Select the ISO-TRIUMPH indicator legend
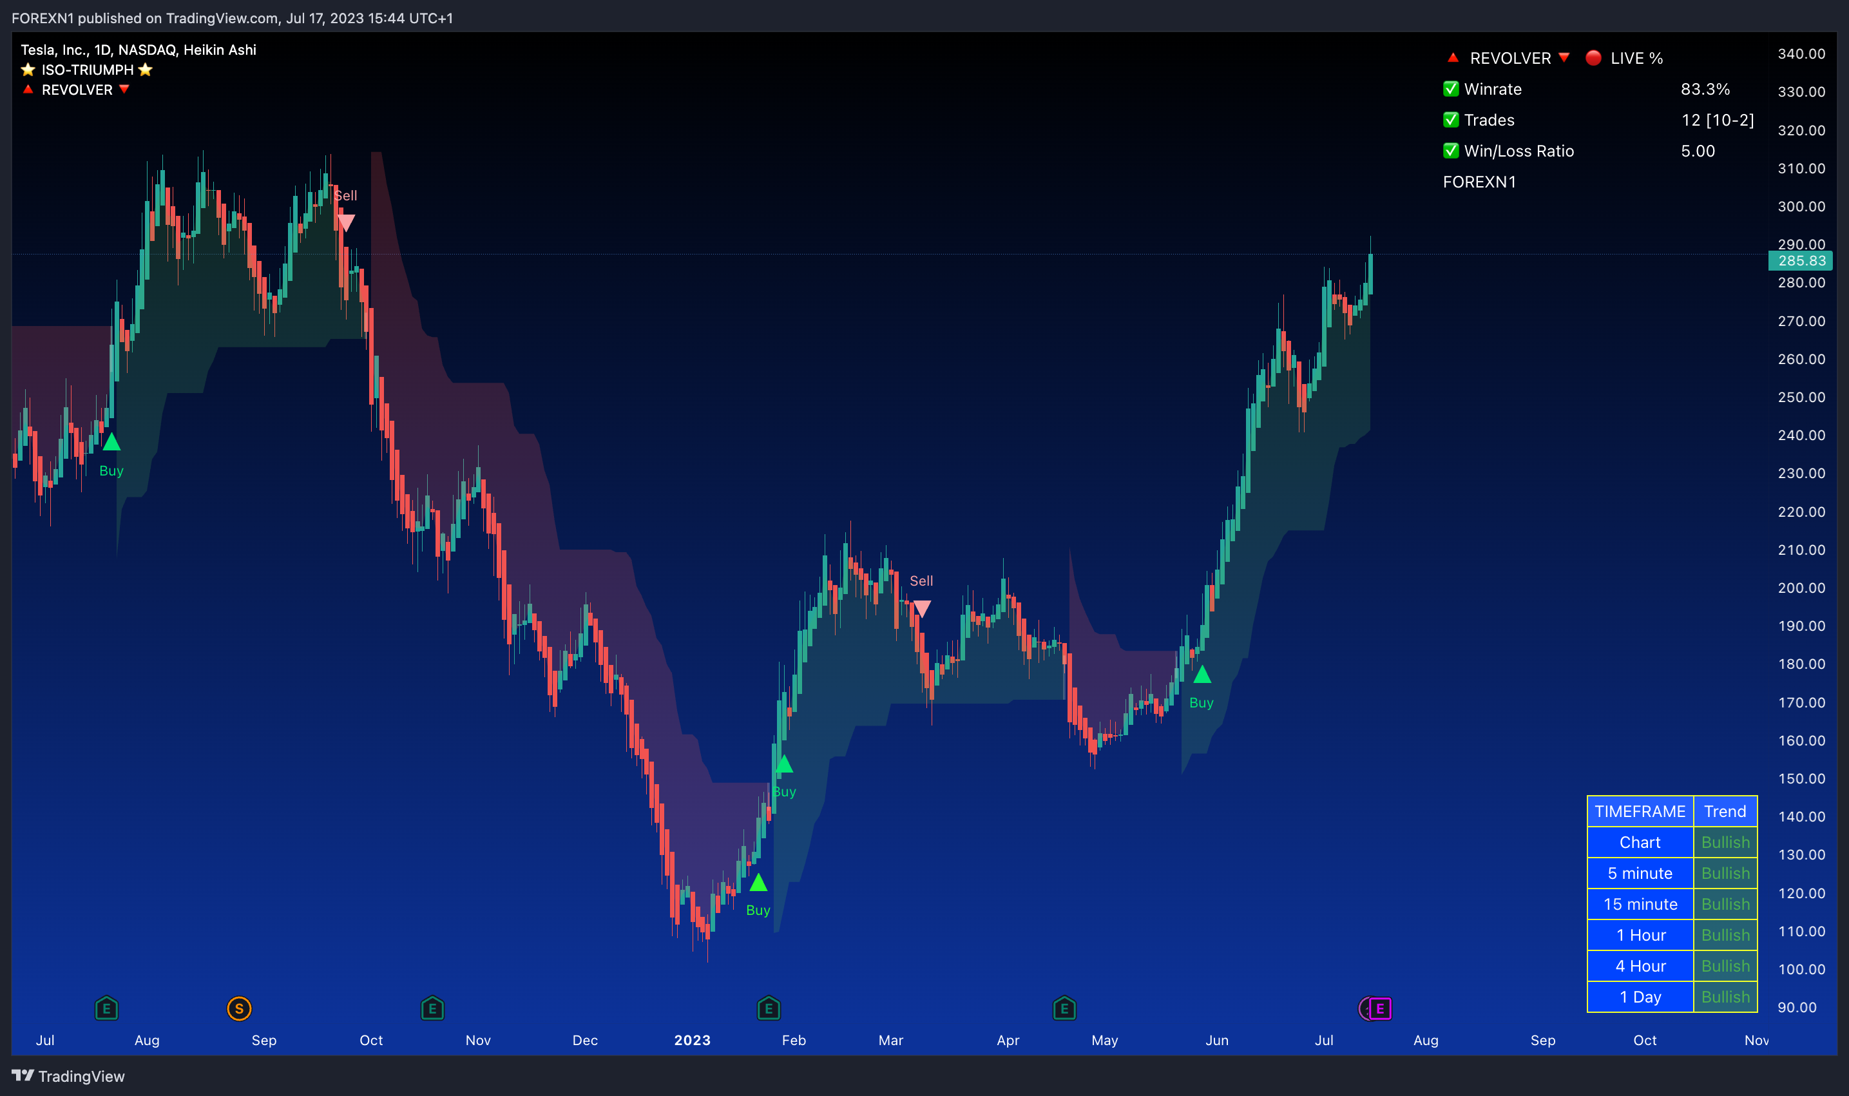 [x=87, y=70]
